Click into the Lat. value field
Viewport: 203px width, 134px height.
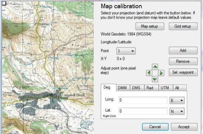tap(143, 111)
